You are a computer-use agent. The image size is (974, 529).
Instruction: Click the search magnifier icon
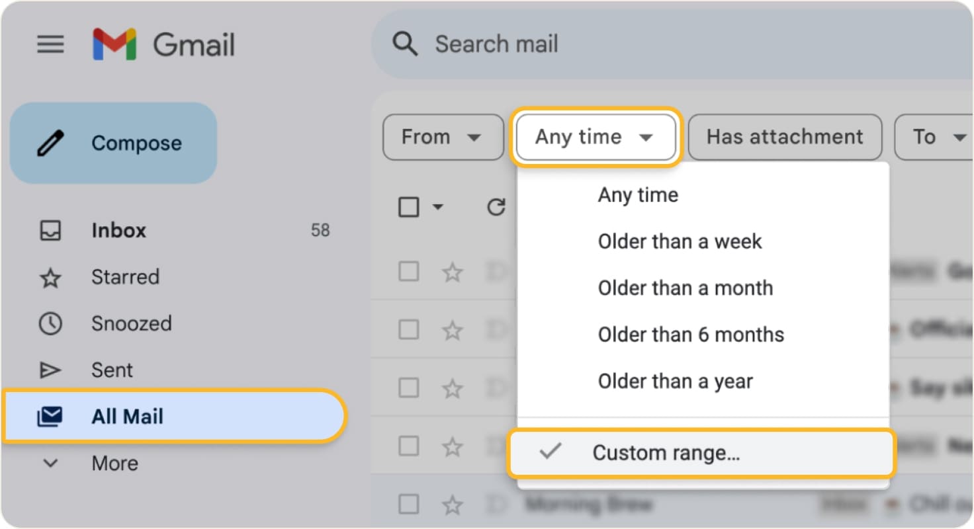[405, 44]
